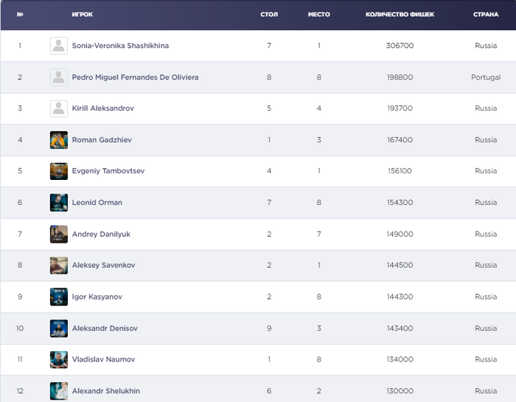516x402 pixels.
Task: Sort by the СТОЛ column header
Action: coord(269,15)
